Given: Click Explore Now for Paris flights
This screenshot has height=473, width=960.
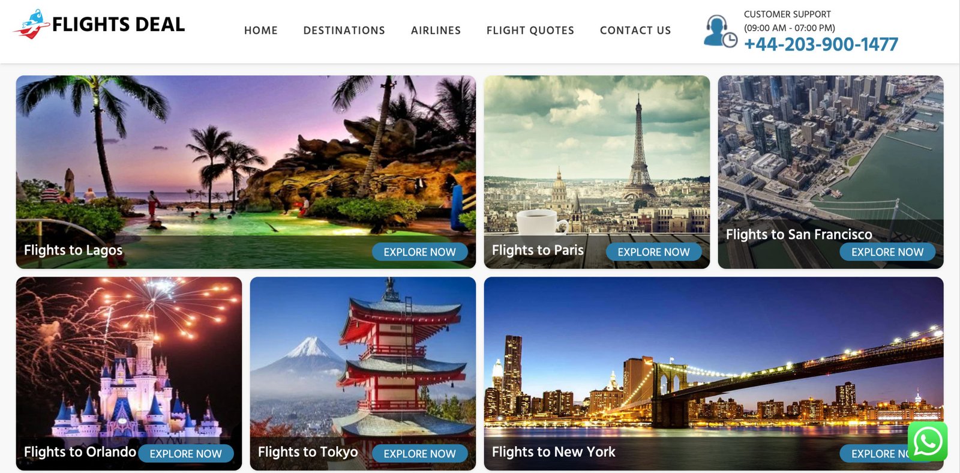Looking at the screenshot, I should [x=654, y=252].
